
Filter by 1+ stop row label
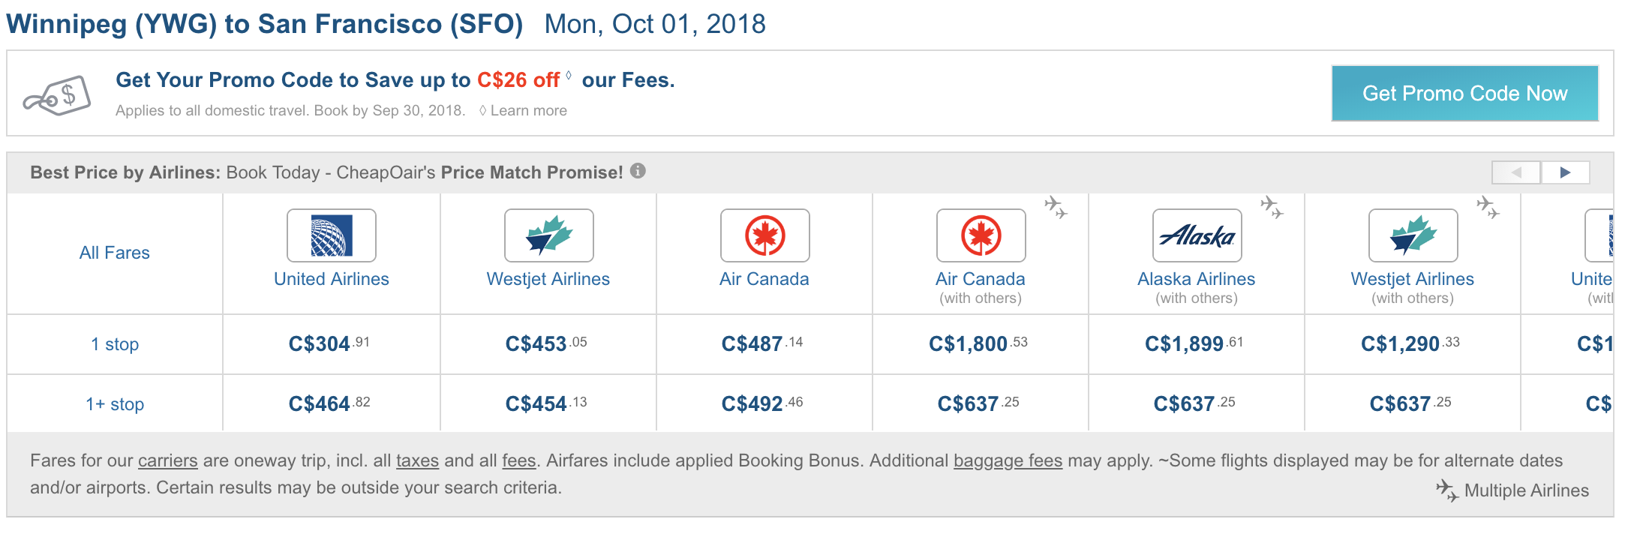(115, 404)
